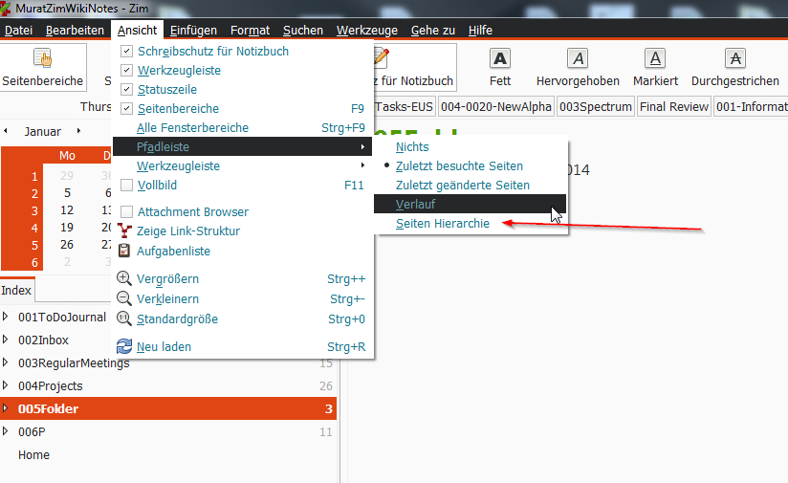Image resolution: width=788 pixels, height=483 pixels.
Task: Select Nichts pathbar option
Action: tap(412, 146)
